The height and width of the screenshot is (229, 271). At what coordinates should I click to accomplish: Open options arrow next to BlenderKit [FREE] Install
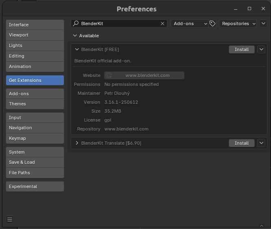pos(261,49)
